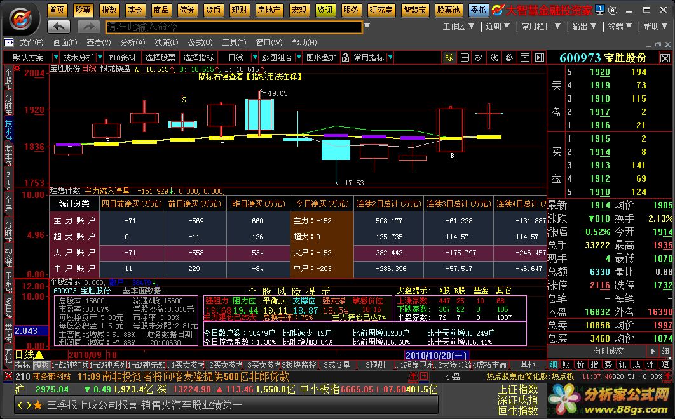Image resolution: width=675 pixels, height=419 pixels.
Task: Click the 选择股票 button
Action: pos(160,57)
